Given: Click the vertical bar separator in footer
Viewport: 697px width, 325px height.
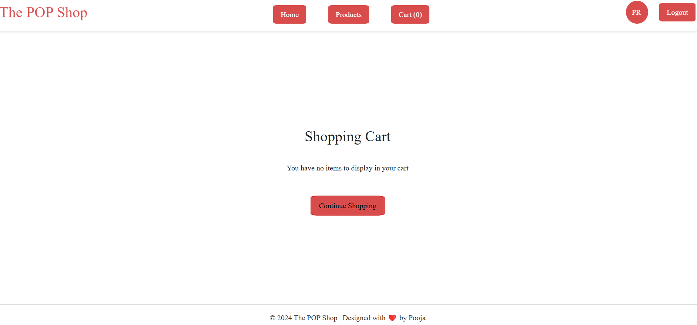Looking at the screenshot, I should [x=340, y=318].
